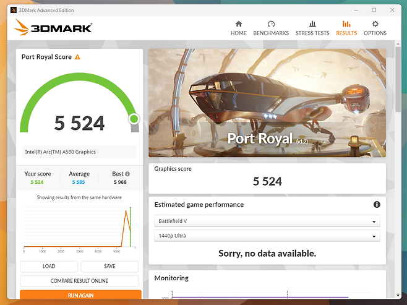Open Benchmarks via the gauge icon
This screenshot has width=407, height=305.
coord(271,24)
